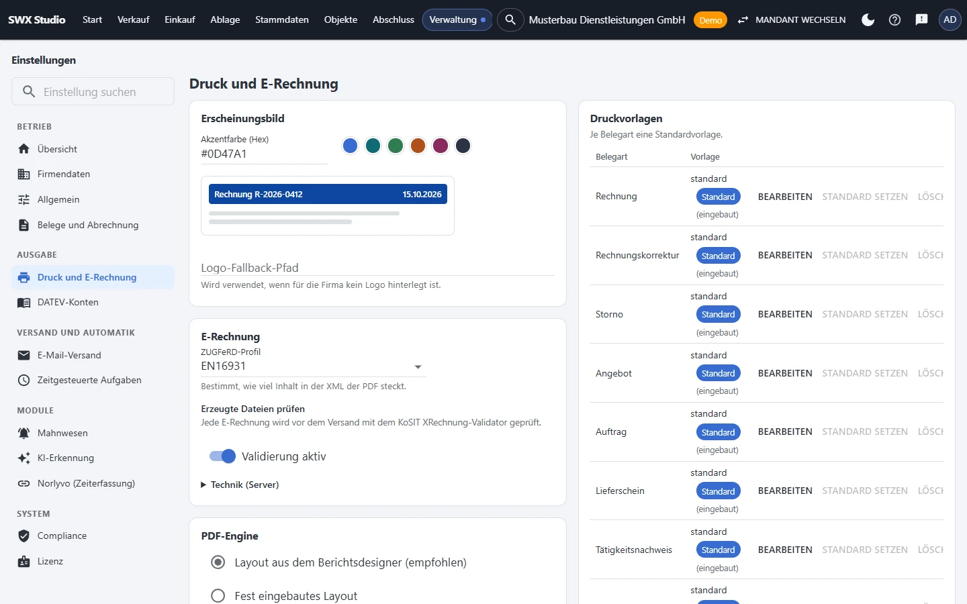The height and width of the screenshot is (604, 967).
Task: Select Fest eingebautes Layout radio
Action: coord(218,596)
